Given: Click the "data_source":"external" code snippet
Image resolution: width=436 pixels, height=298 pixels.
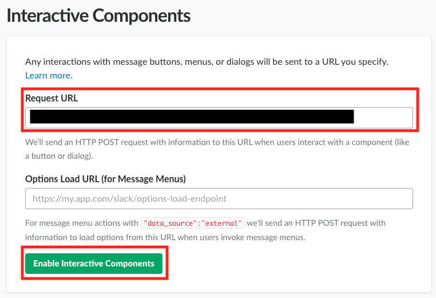Looking at the screenshot, I should click(x=193, y=223).
